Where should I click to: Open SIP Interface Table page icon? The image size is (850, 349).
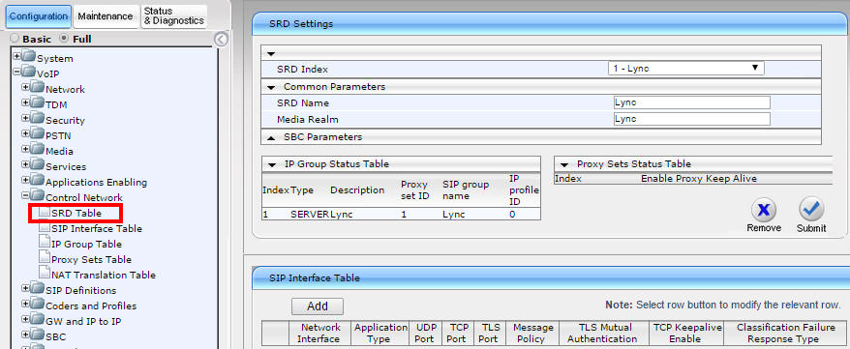click(x=45, y=228)
